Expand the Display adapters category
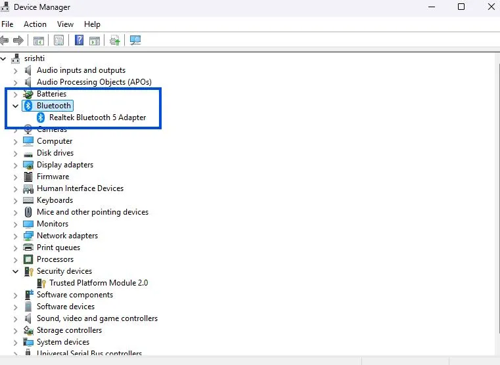 (16, 165)
